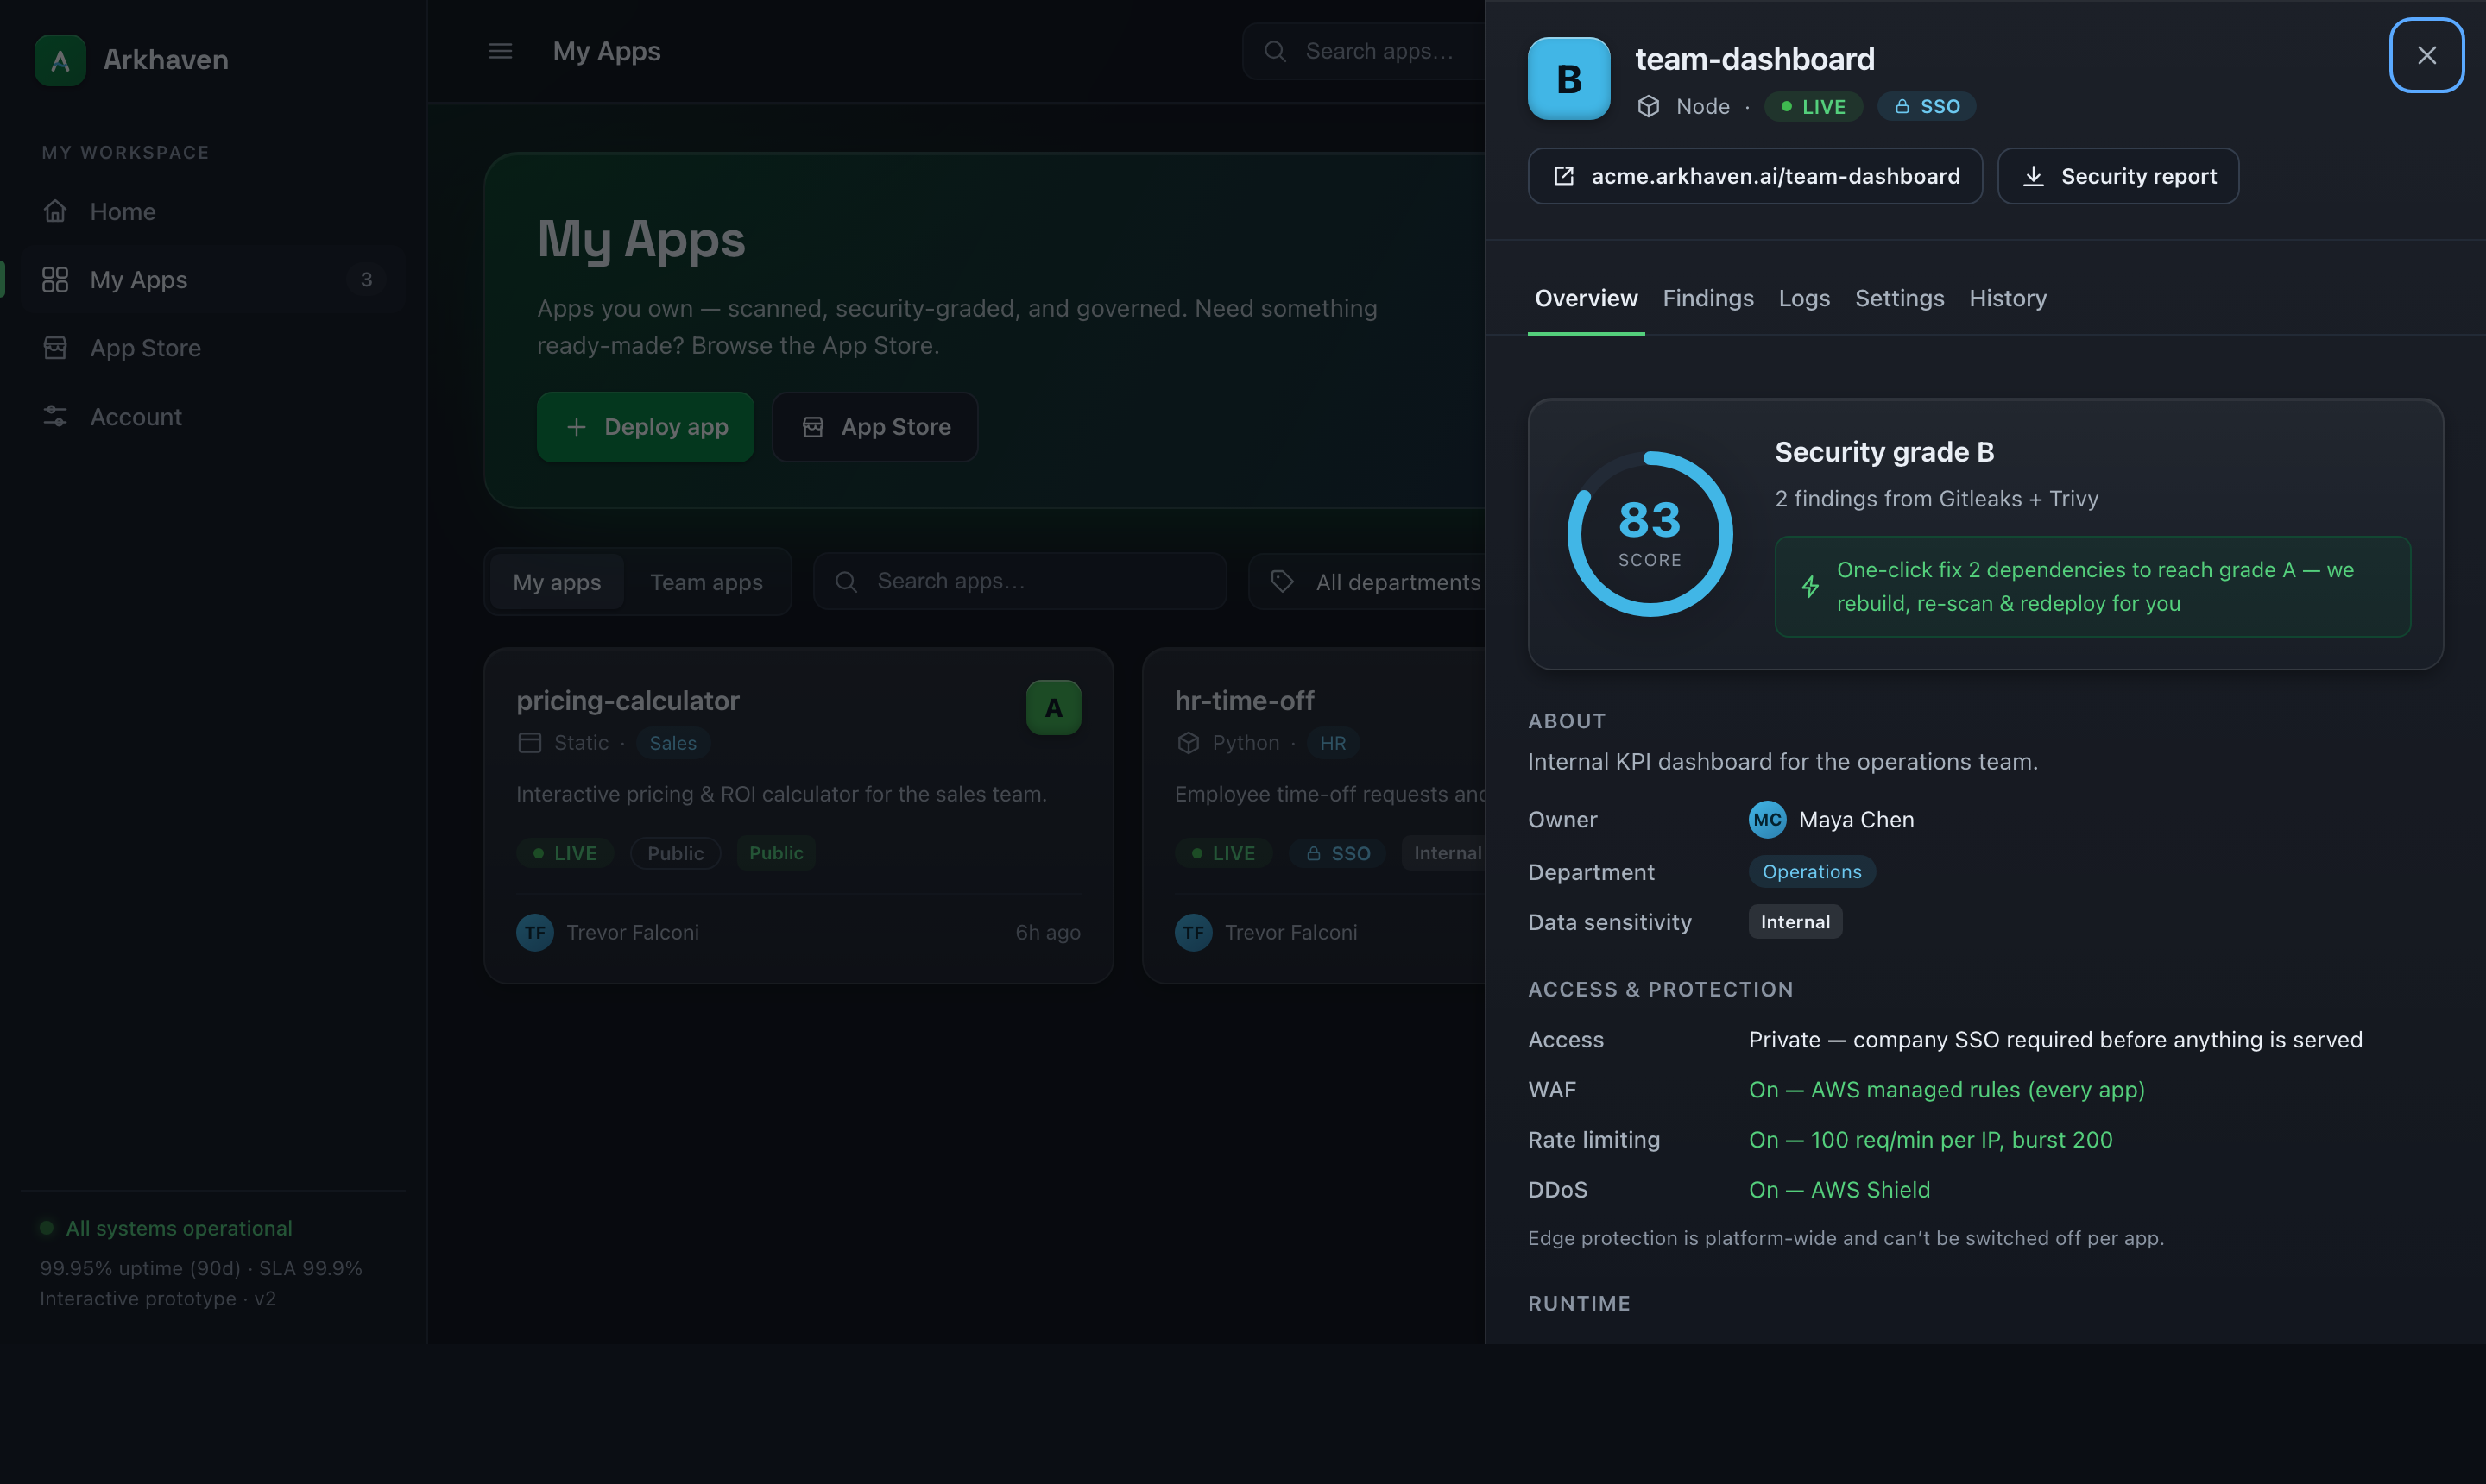
Task: Click the Node runtime cube icon
Action: click(1649, 106)
